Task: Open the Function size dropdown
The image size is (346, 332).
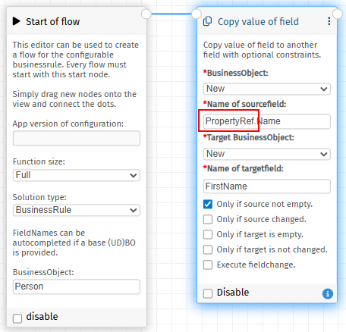Action: click(77, 175)
